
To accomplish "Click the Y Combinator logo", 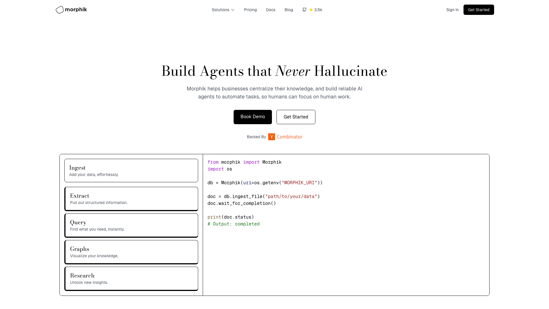I will (271, 137).
